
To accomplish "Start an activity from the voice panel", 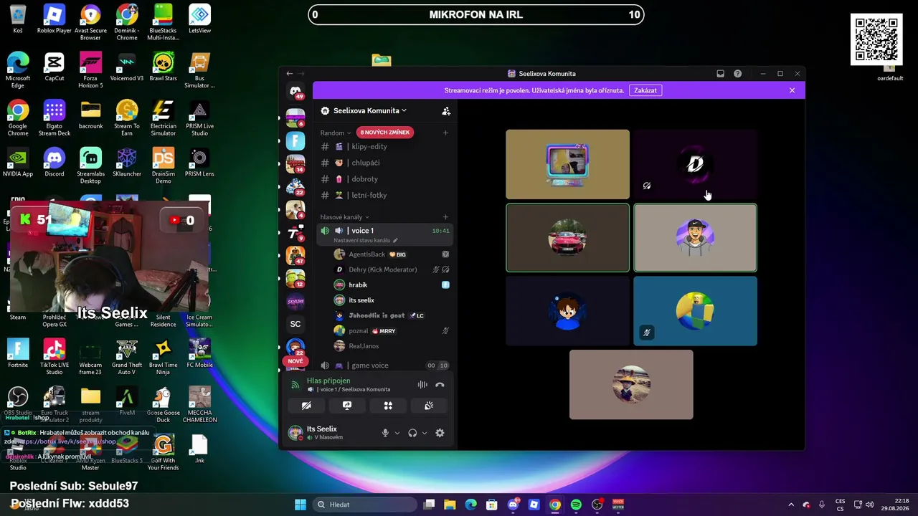I will tap(388, 406).
